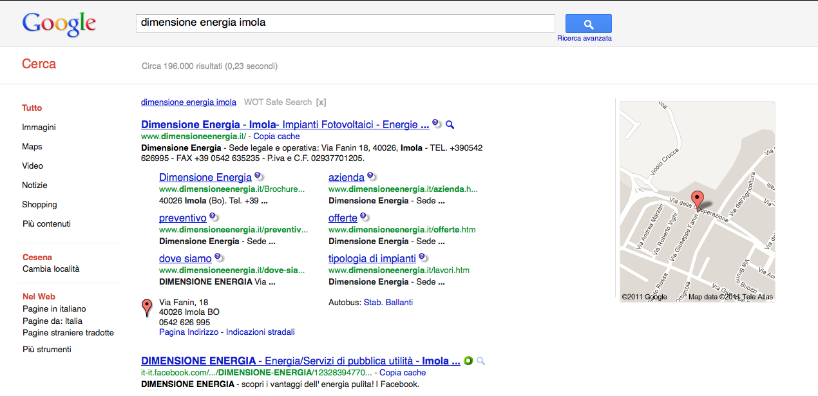Click dimensione energia imola link above results
The image size is (818, 396).
(189, 102)
